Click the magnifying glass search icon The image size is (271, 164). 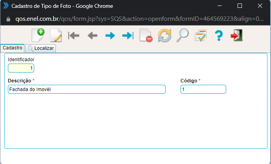182,36
